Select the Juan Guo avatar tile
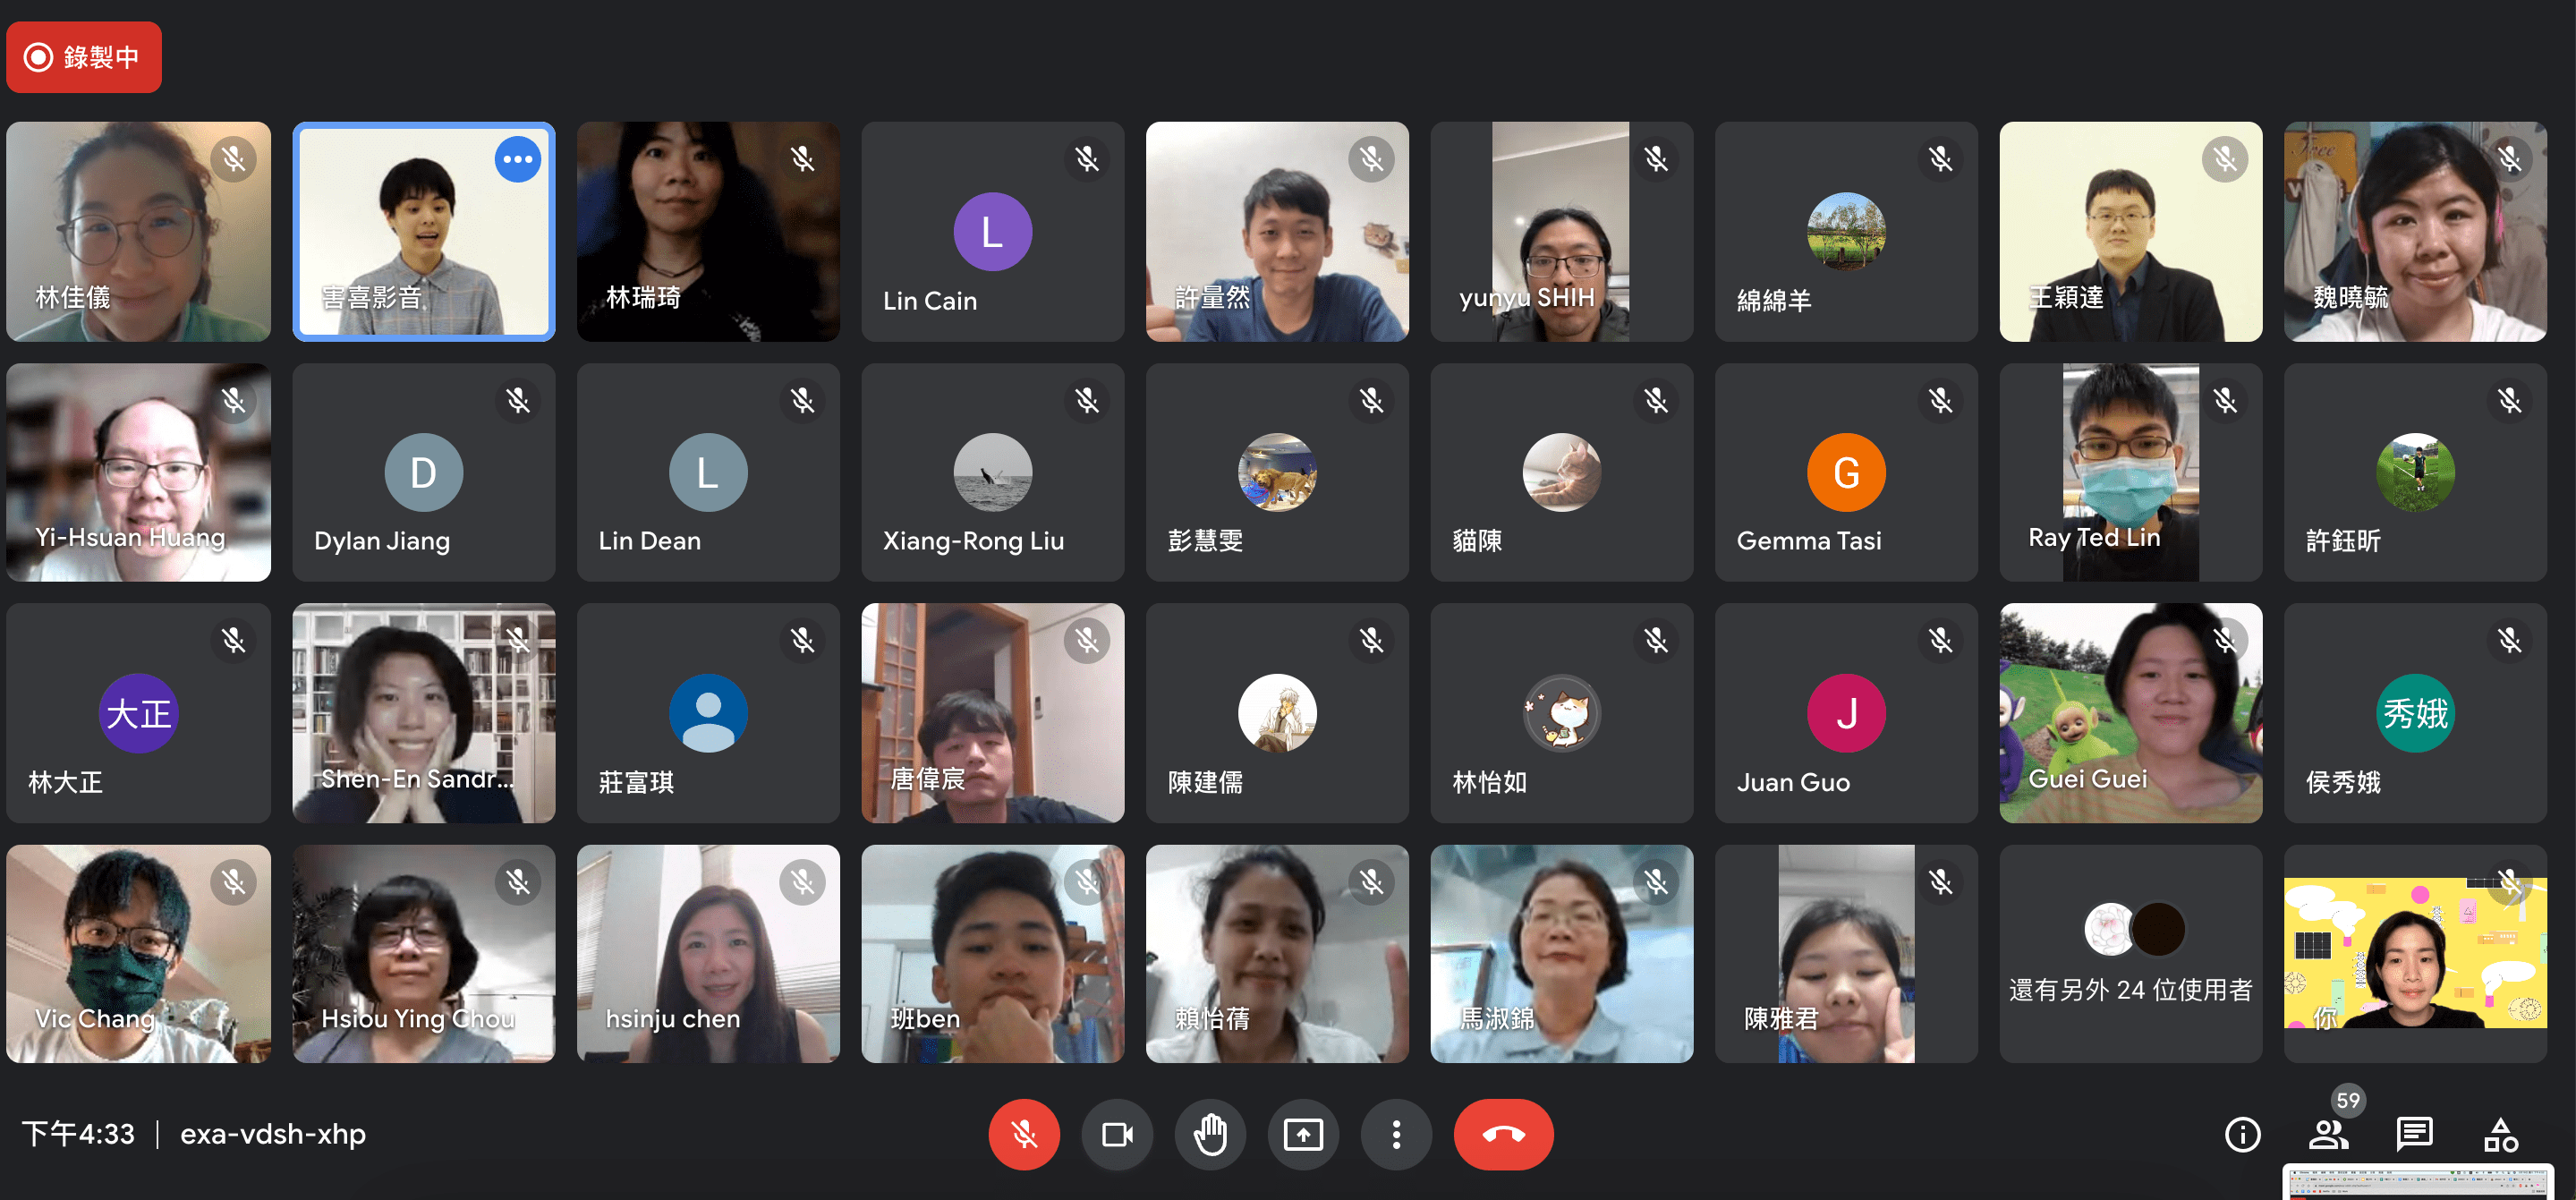Viewport: 2576px width, 1200px height. [x=1845, y=713]
